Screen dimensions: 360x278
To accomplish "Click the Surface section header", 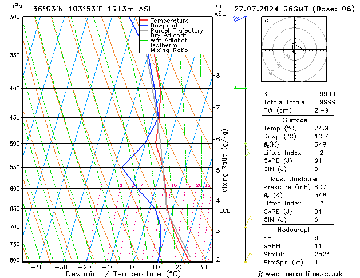I will click(x=295, y=120).
